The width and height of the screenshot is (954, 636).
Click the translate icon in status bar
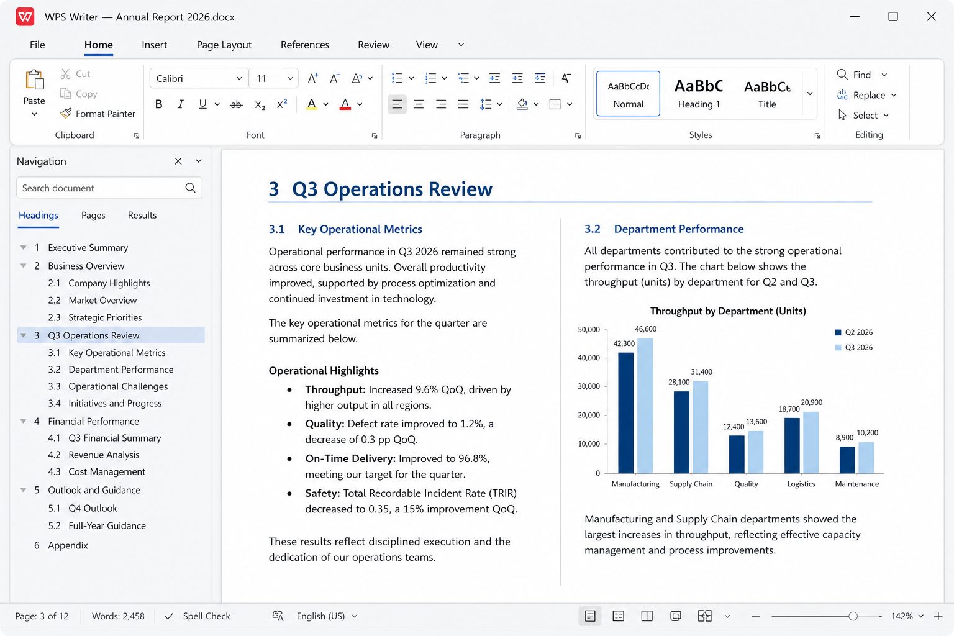tap(278, 616)
